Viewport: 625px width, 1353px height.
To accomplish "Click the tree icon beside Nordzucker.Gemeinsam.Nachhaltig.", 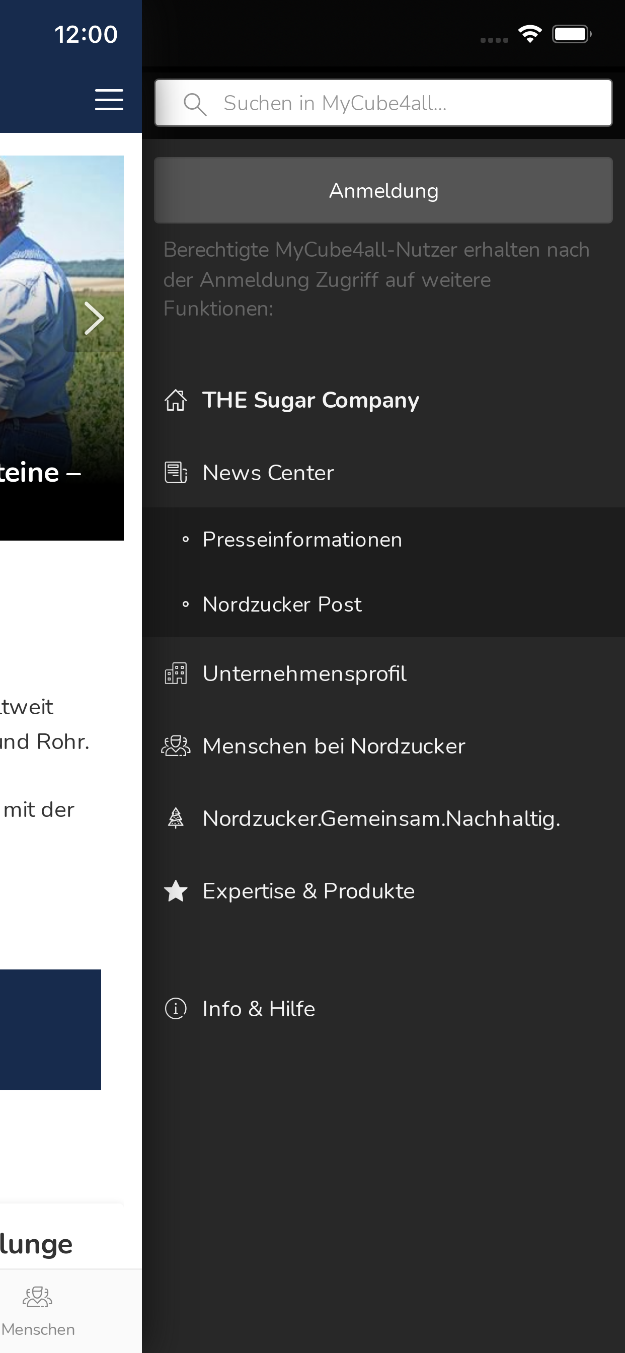I will click(176, 818).
